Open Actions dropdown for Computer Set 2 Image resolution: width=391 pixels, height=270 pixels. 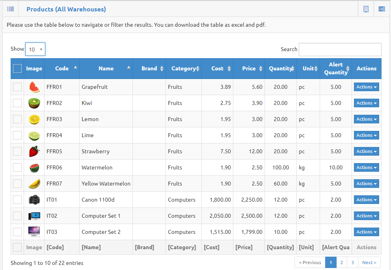pyautogui.click(x=366, y=232)
